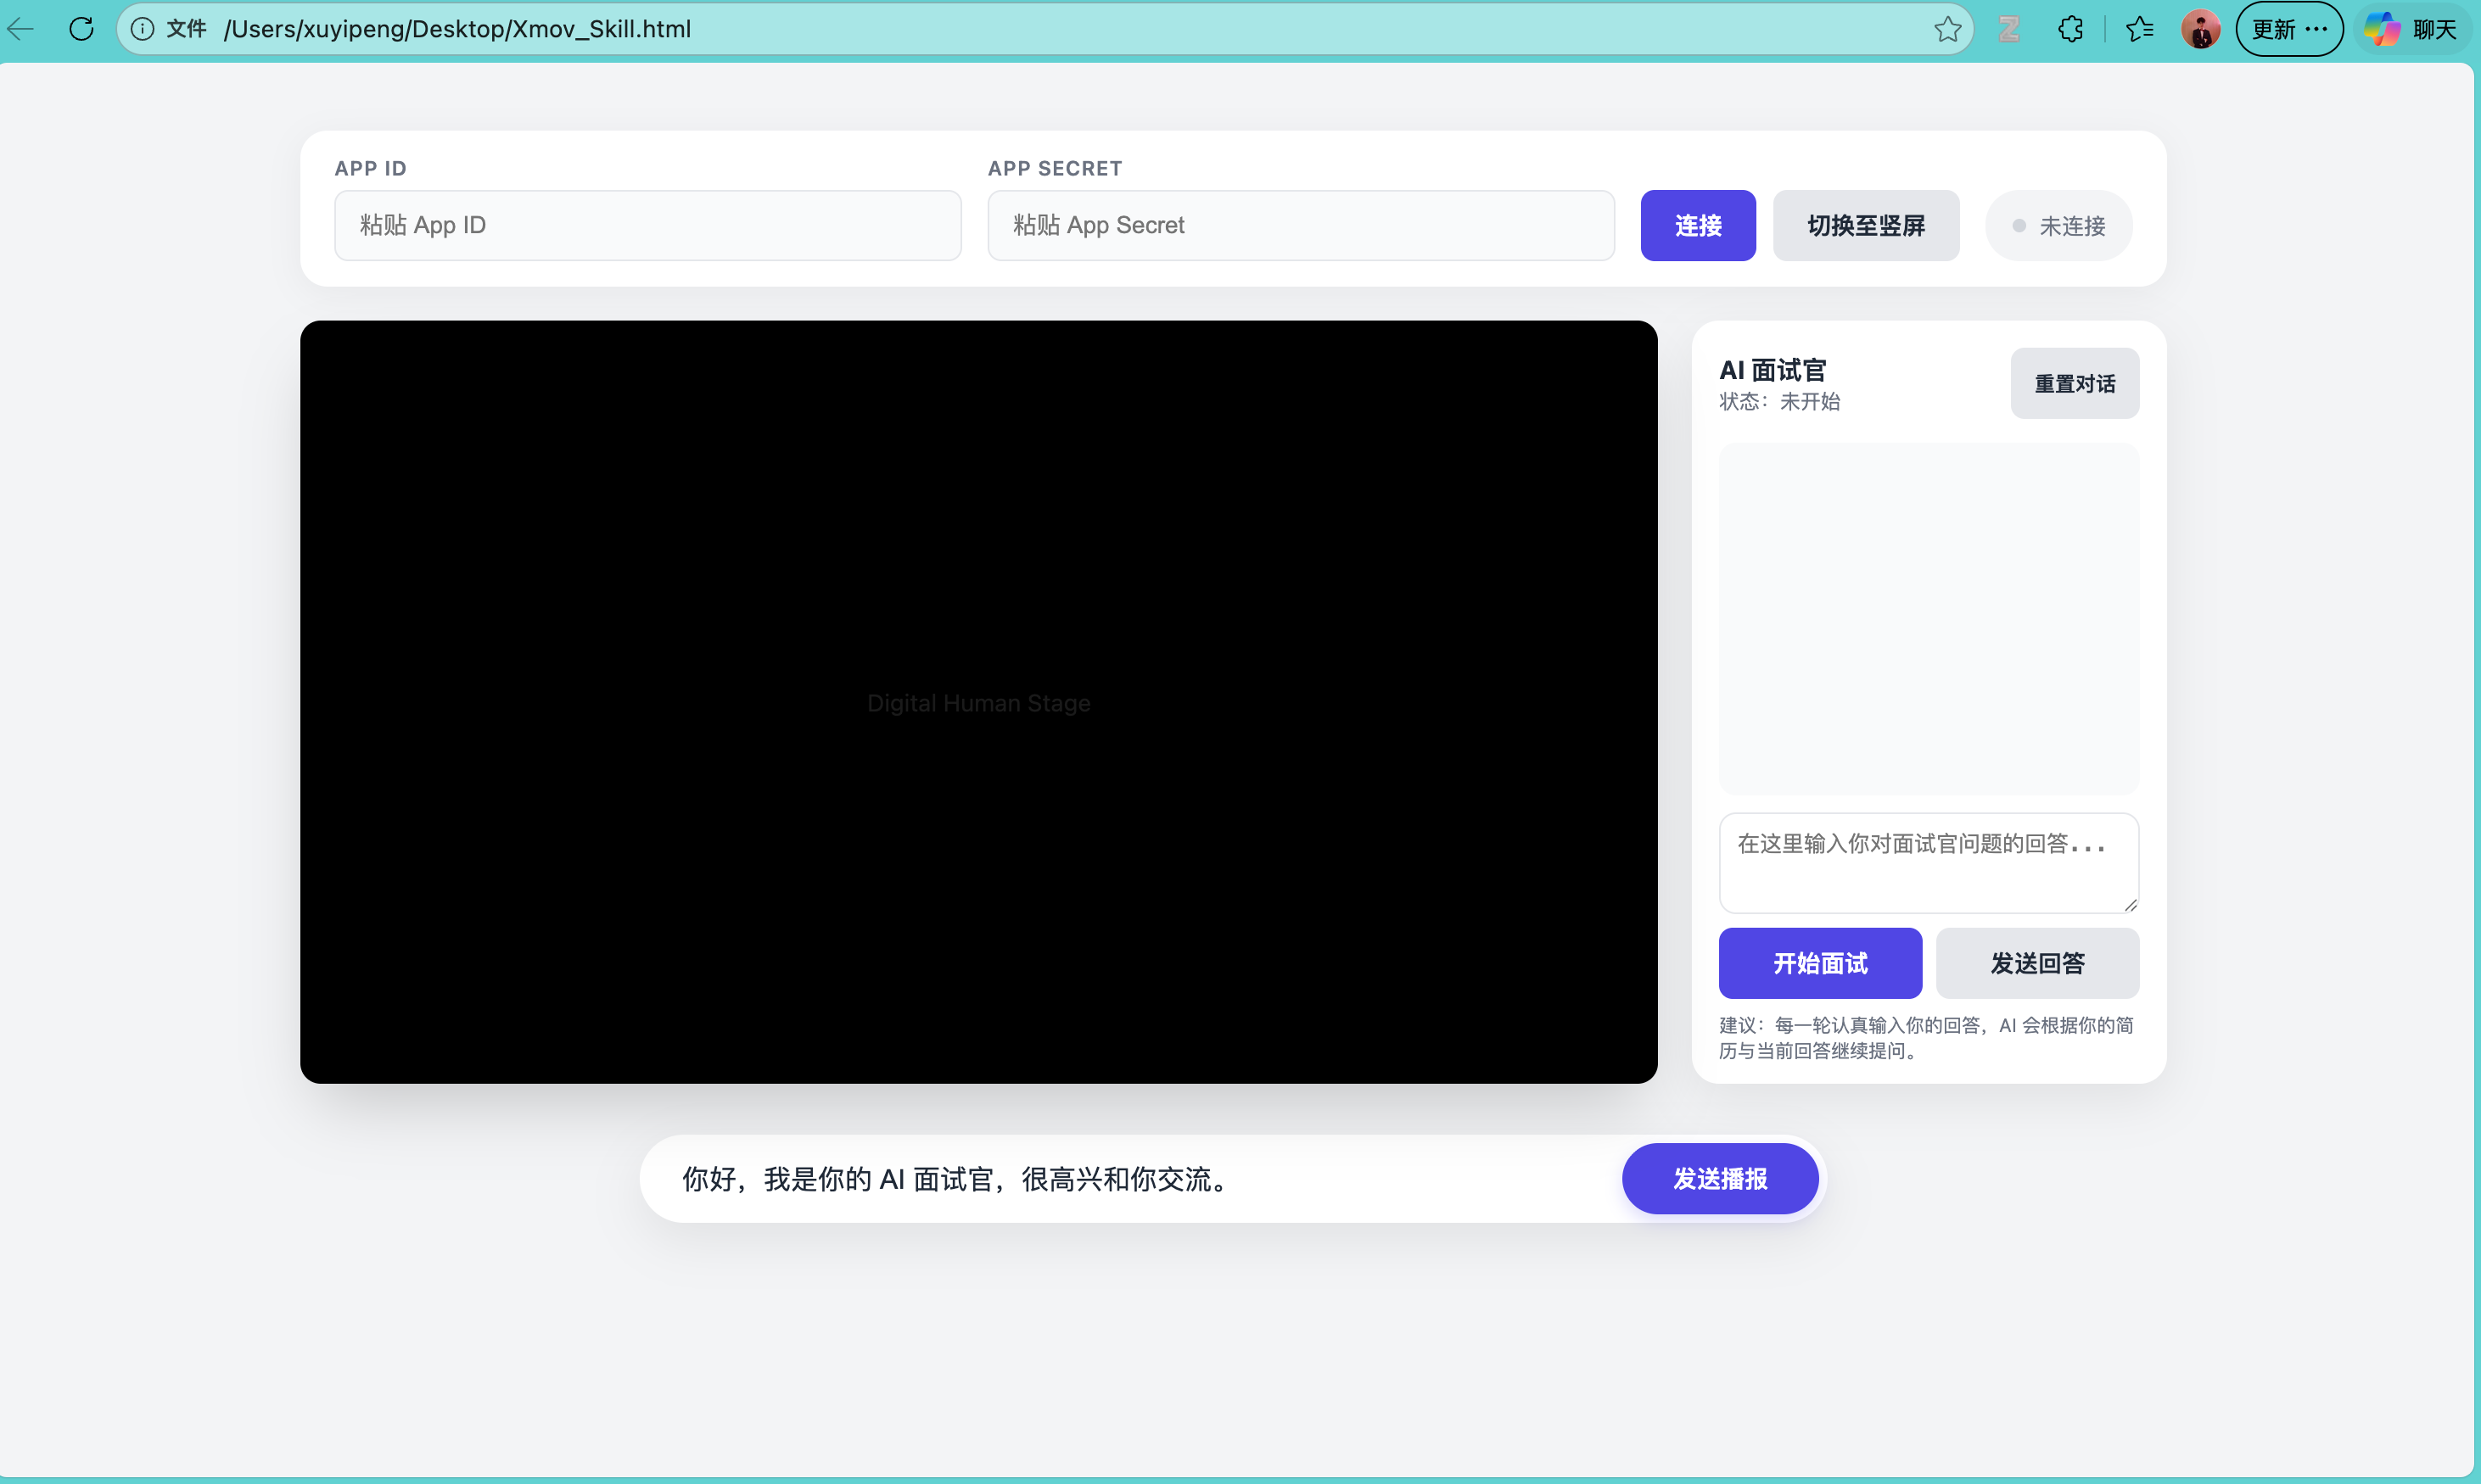This screenshot has height=1484, width=2481.
Task: Click the browser back arrow
Action: (22, 29)
